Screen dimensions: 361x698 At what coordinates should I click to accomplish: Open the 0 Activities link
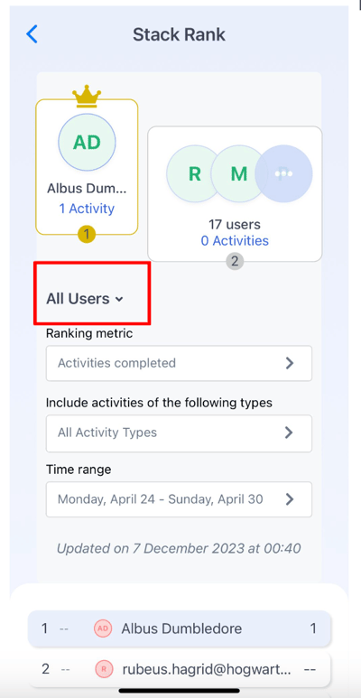click(235, 241)
